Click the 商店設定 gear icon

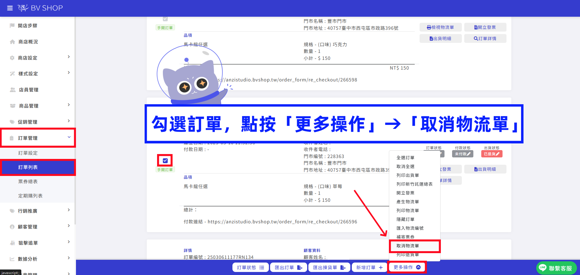(12, 58)
